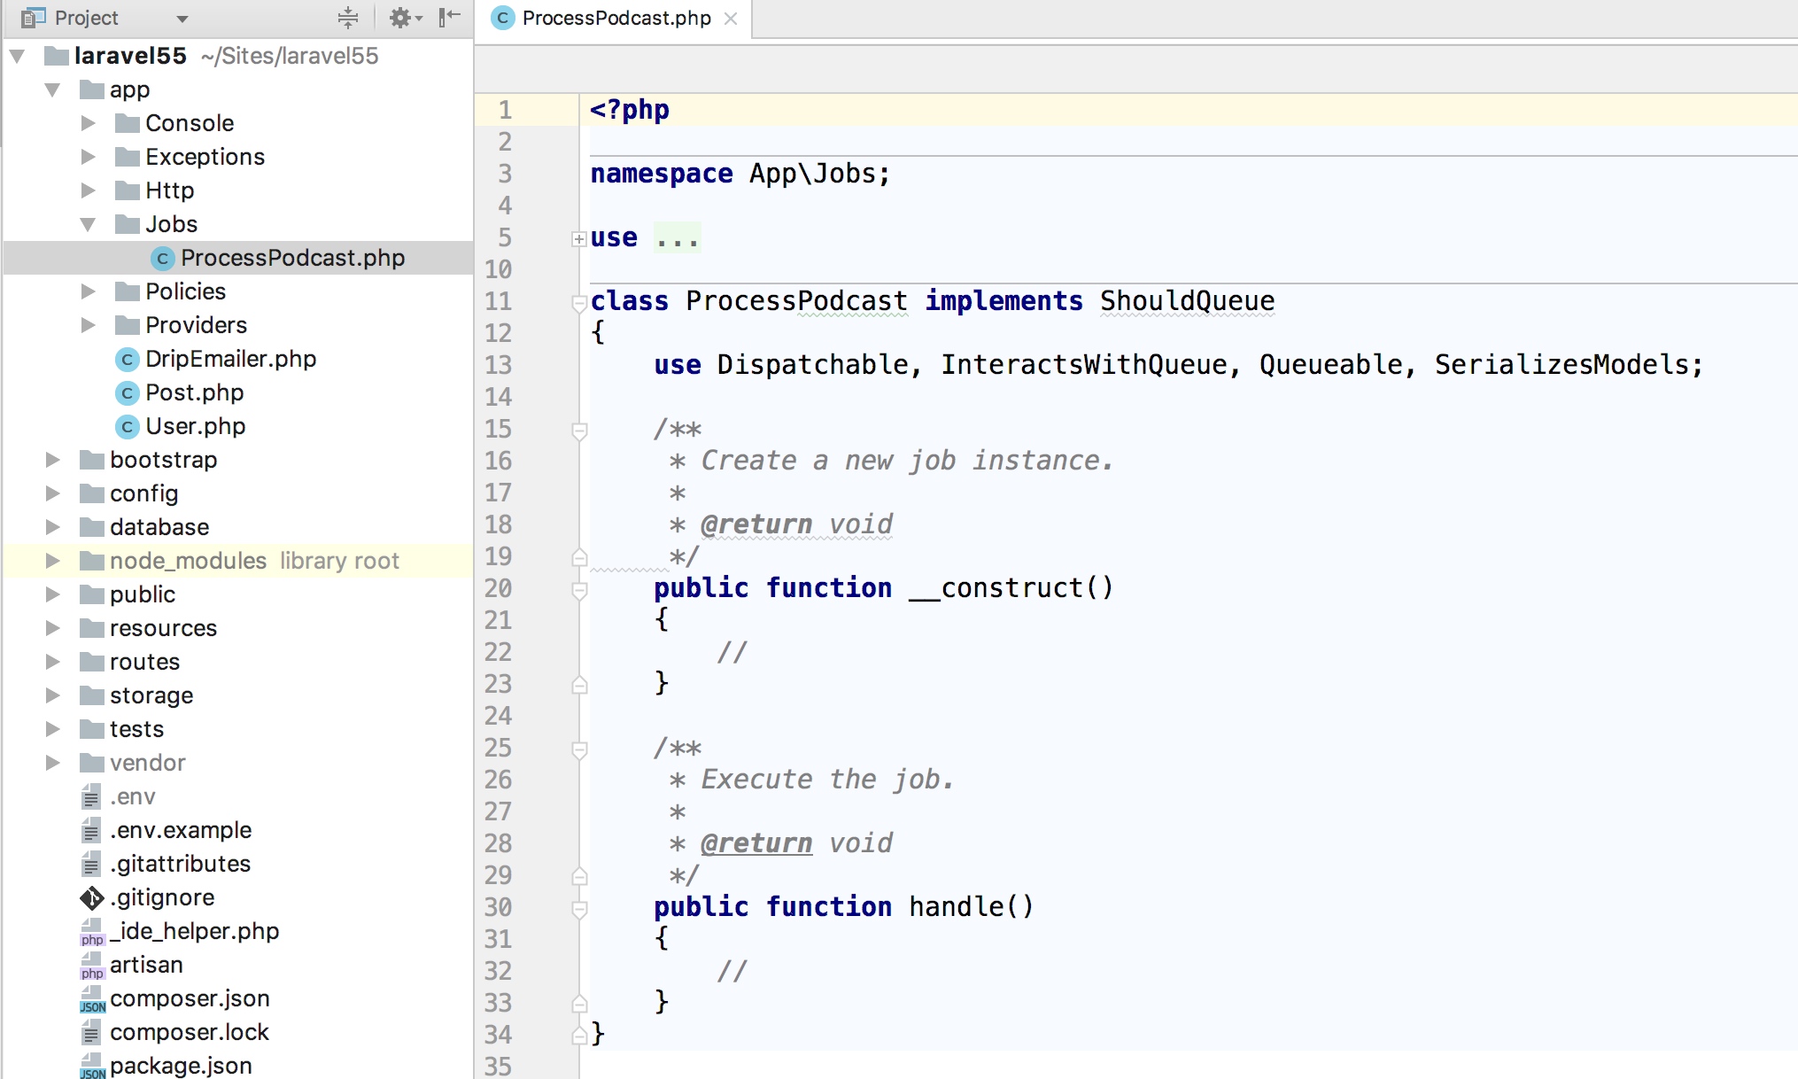Expand the Providers folder
Screen dimensions: 1798x1079
click(88, 325)
